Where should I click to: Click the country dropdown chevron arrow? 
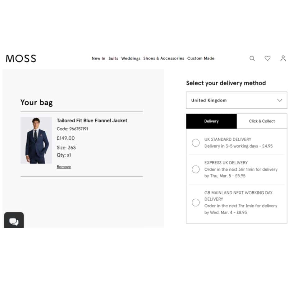[280, 100]
